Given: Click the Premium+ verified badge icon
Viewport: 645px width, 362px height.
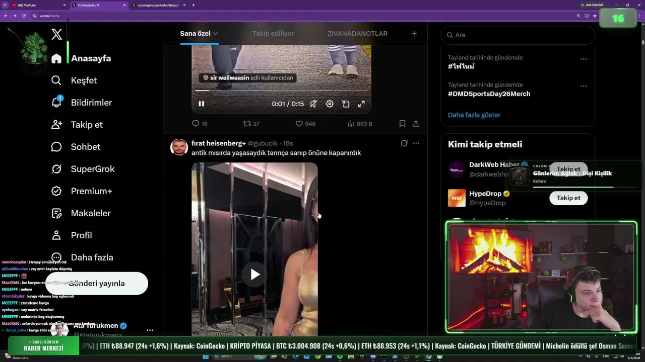Looking at the screenshot, I should (56, 191).
